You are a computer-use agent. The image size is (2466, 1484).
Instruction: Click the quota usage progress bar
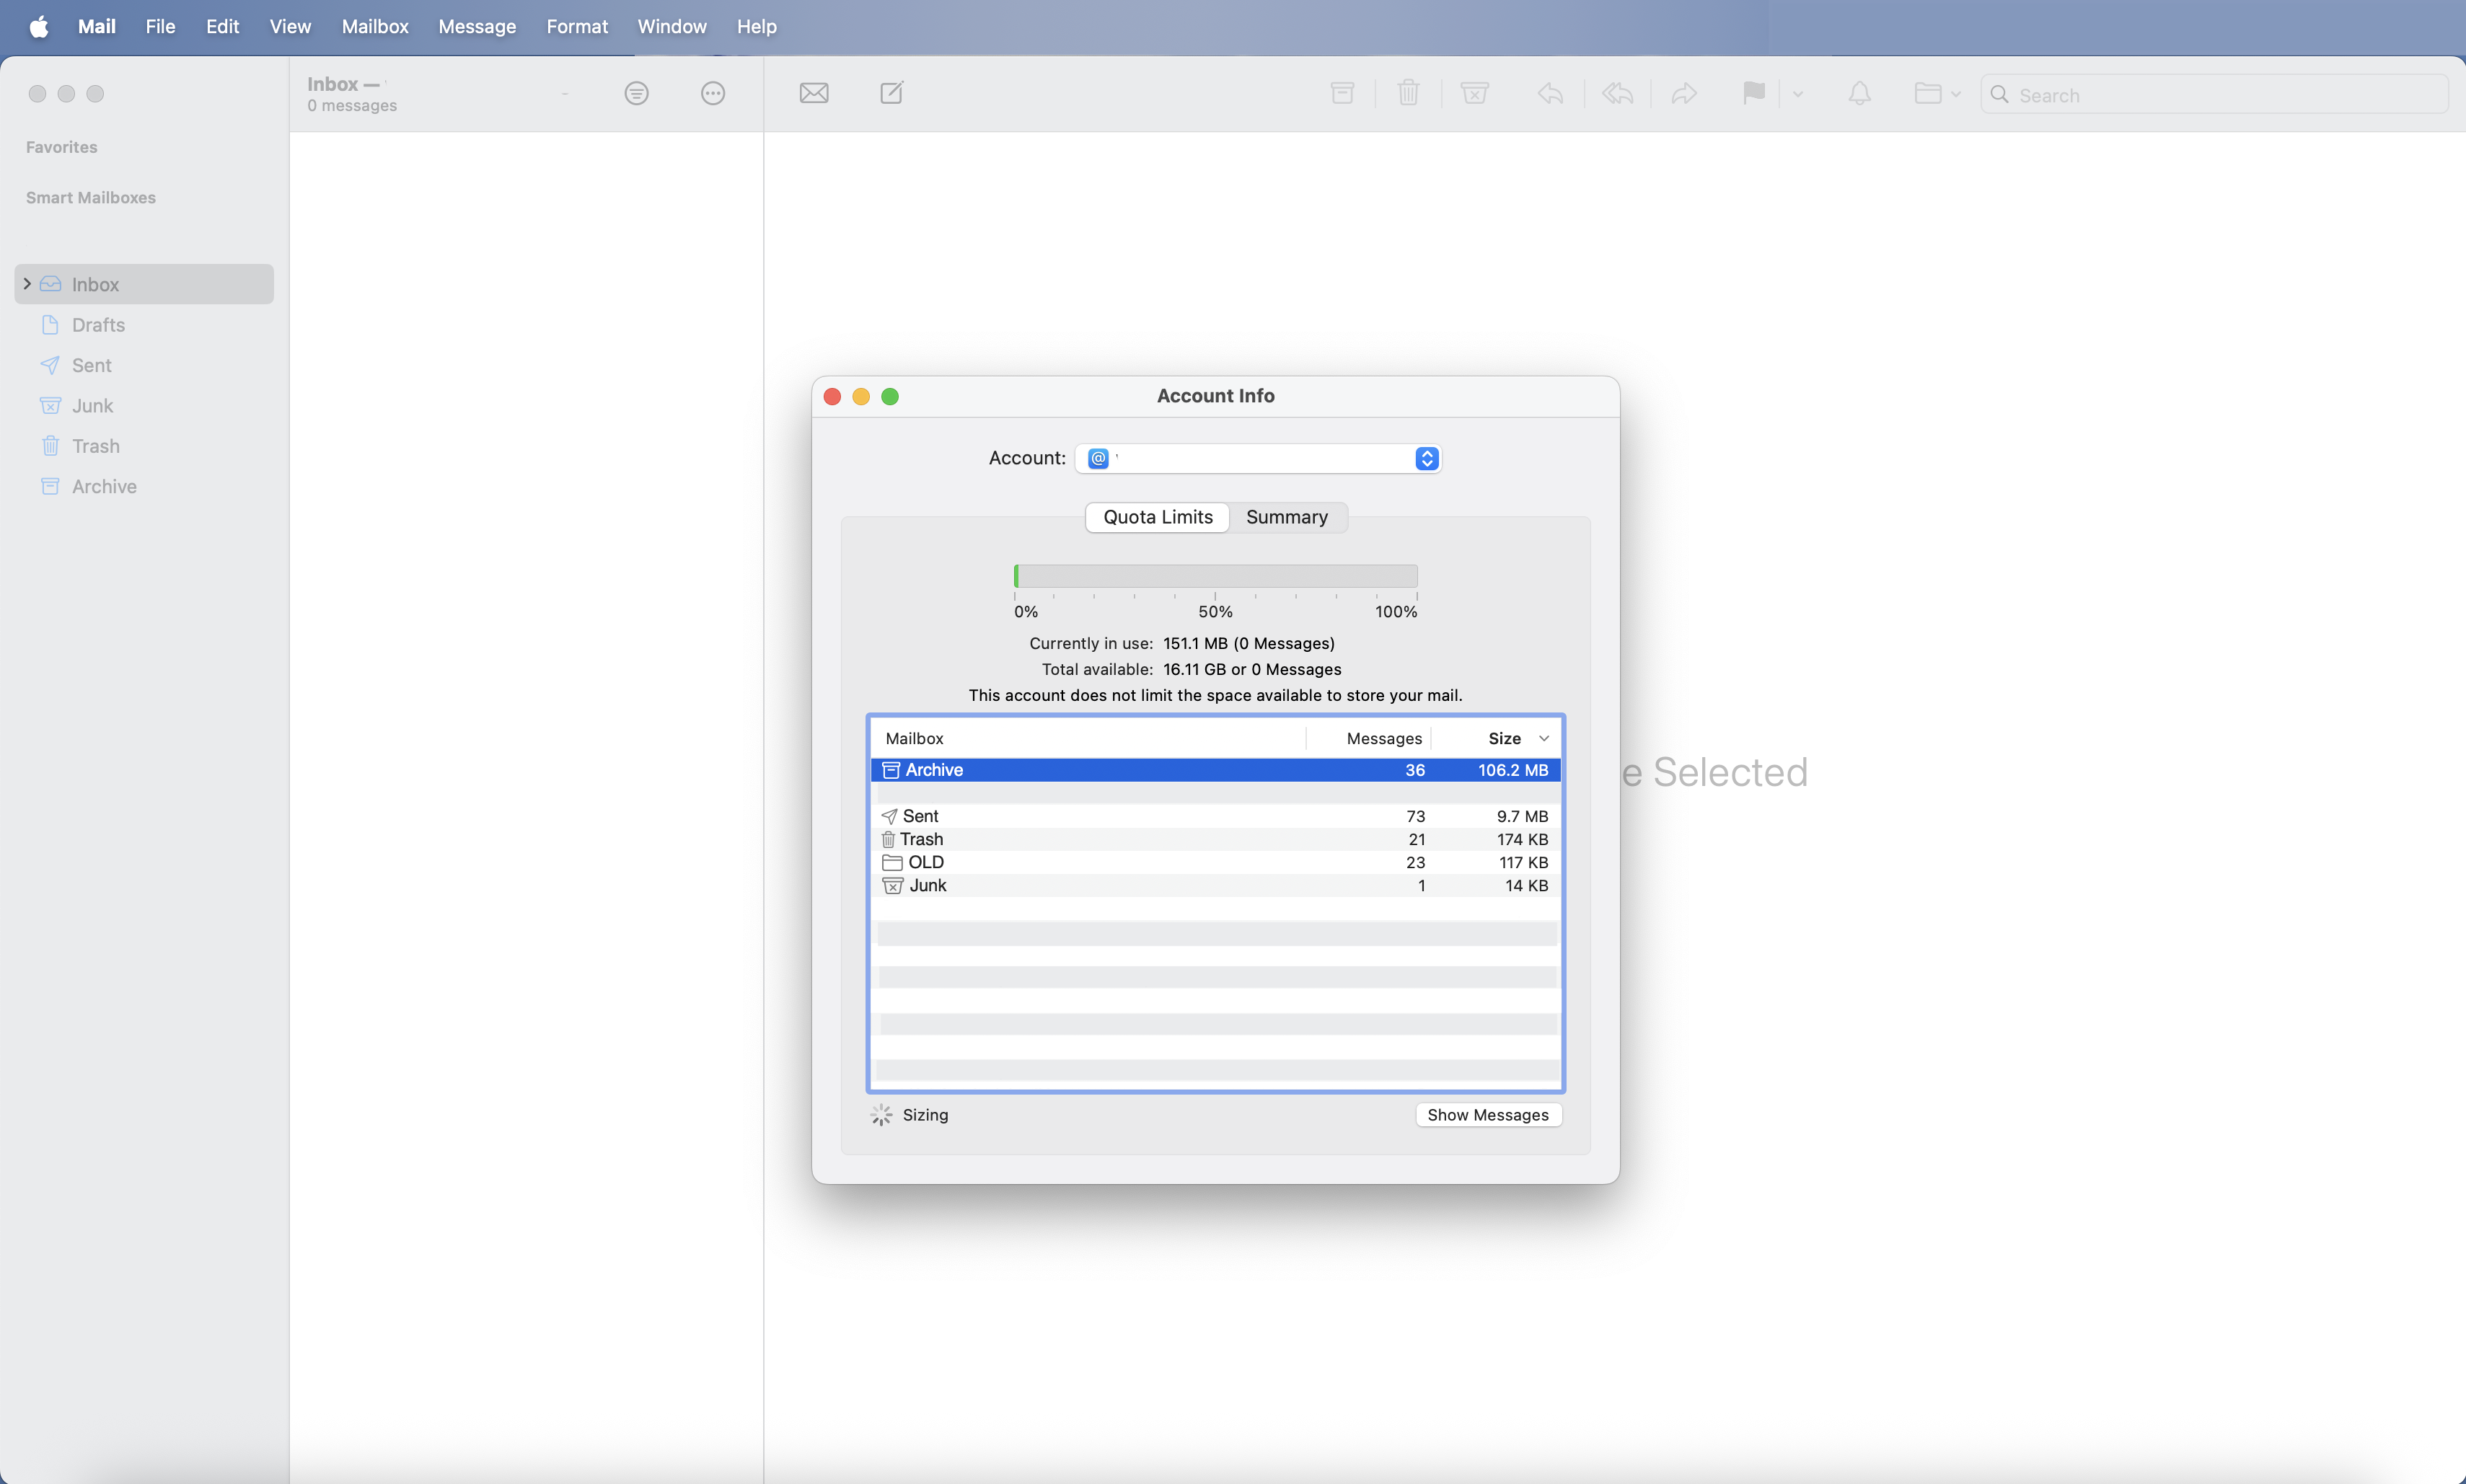1215,576
